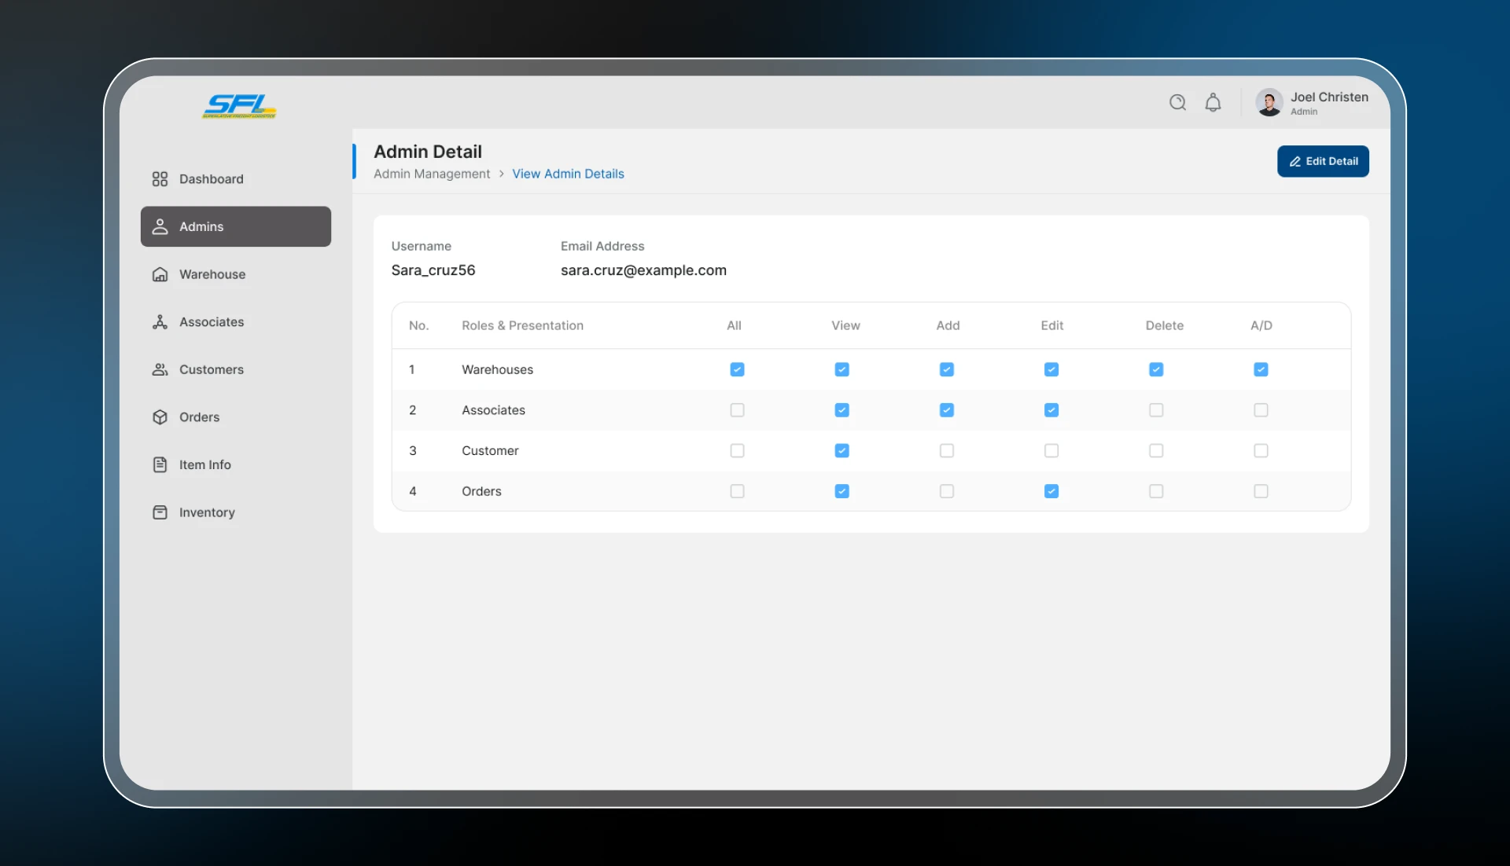The width and height of the screenshot is (1510, 866).
Task: Uncheck the Warehouses All checkbox
Action: (737, 369)
